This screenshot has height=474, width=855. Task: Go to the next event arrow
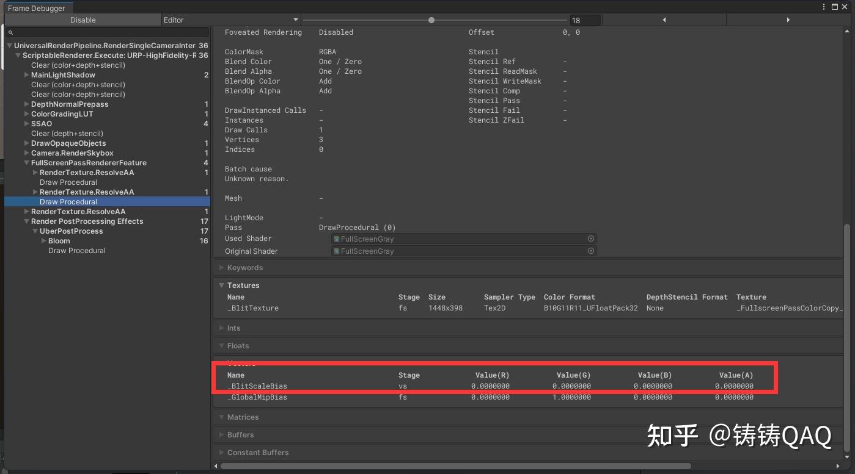788,20
